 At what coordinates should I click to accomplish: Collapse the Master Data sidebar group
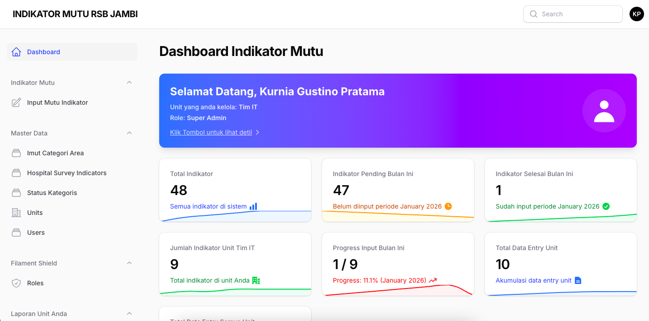tap(129, 133)
